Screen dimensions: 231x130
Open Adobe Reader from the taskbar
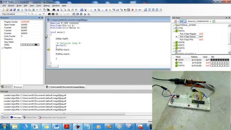[x=67, y=127]
